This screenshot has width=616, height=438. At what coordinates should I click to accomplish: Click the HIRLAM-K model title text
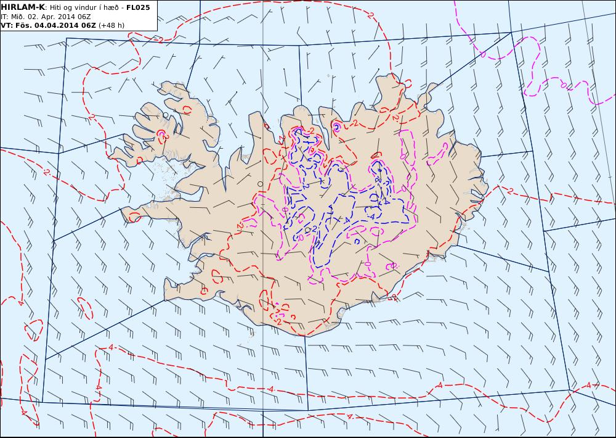tap(23, 7)
